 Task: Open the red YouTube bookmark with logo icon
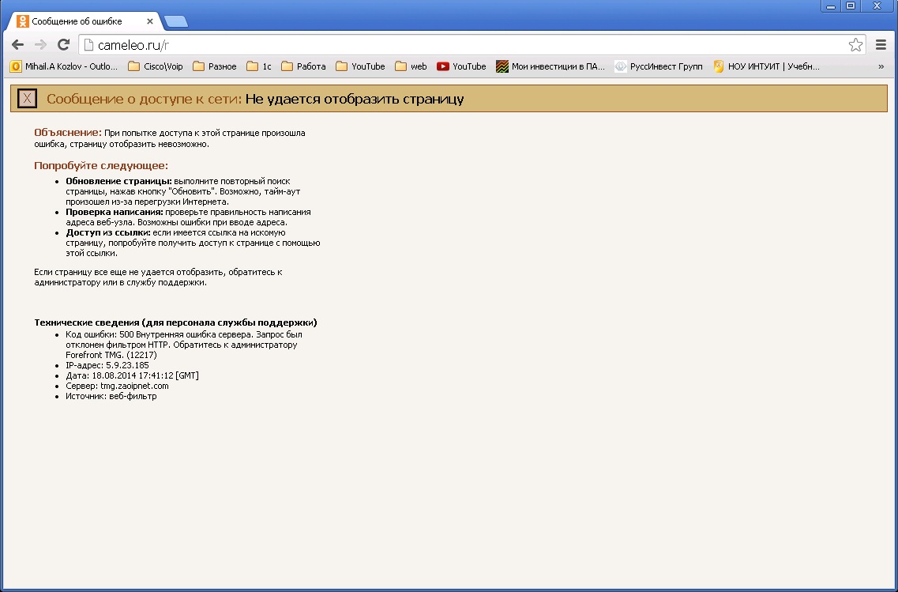[x=461, y=66]
